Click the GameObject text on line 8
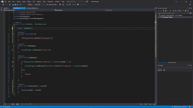 [28, 28]
